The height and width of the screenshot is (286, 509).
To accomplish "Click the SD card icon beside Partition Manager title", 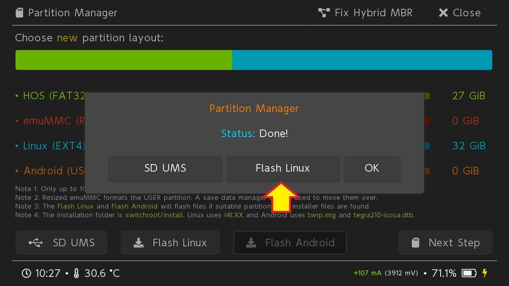I will [x=19, y=13].
